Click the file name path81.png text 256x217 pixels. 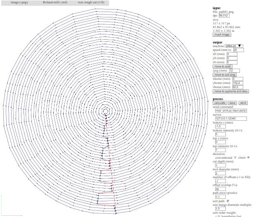point(226,12)
